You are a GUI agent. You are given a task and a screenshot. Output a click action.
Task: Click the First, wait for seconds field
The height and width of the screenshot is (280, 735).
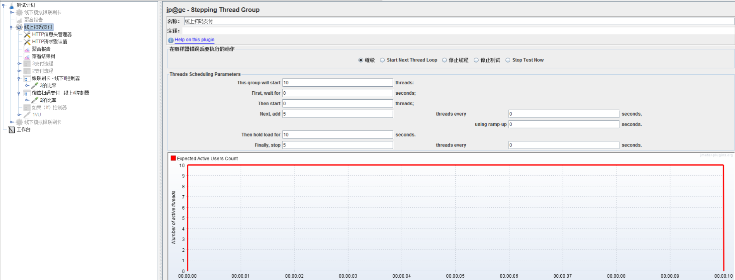337,93
